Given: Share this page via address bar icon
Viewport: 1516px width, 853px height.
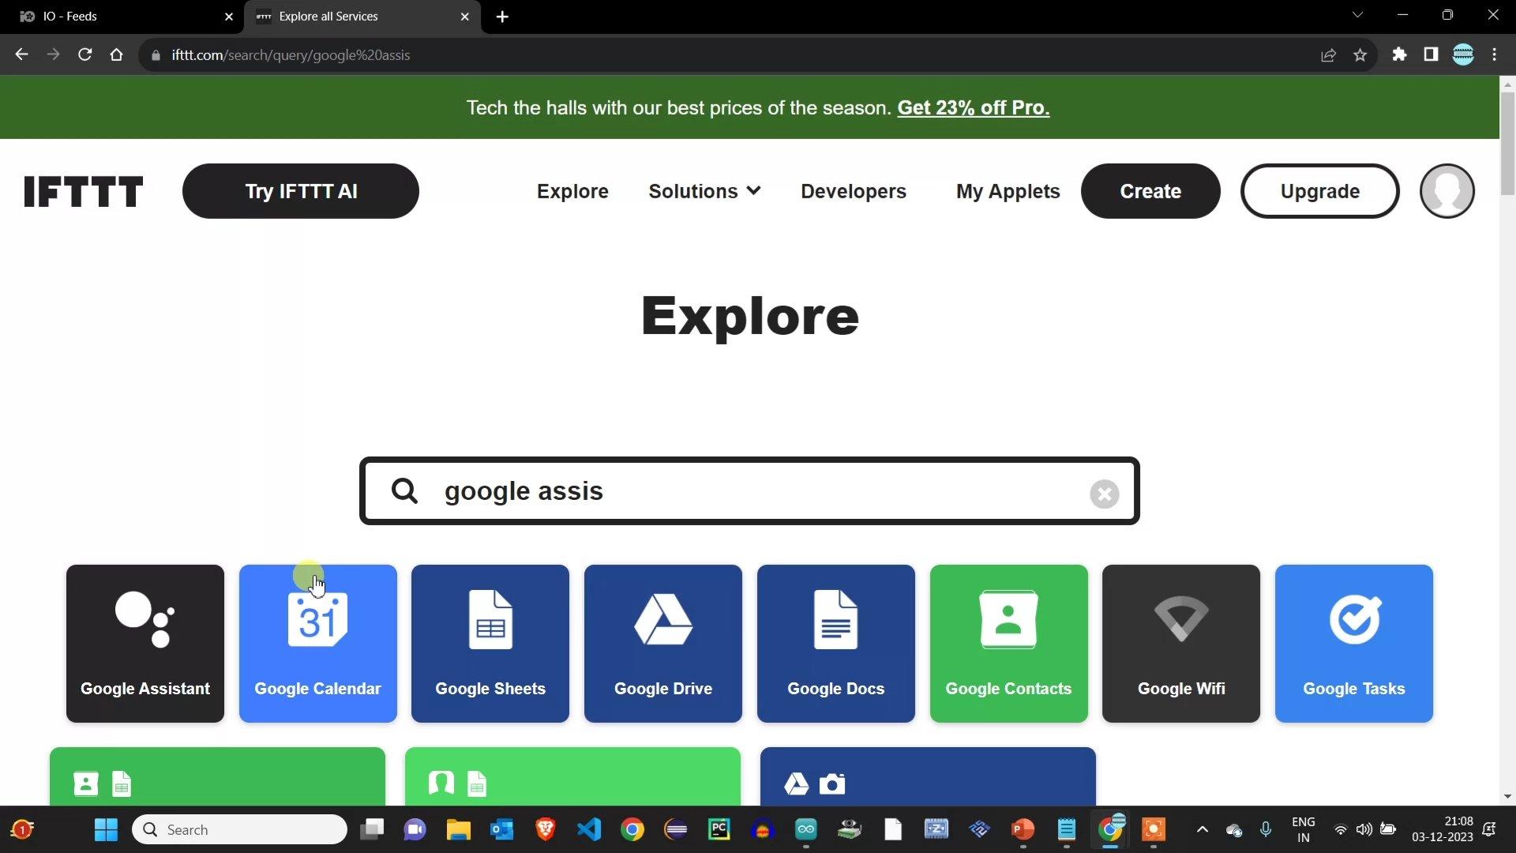Looking at the screenshot, I should [1328, 54].
